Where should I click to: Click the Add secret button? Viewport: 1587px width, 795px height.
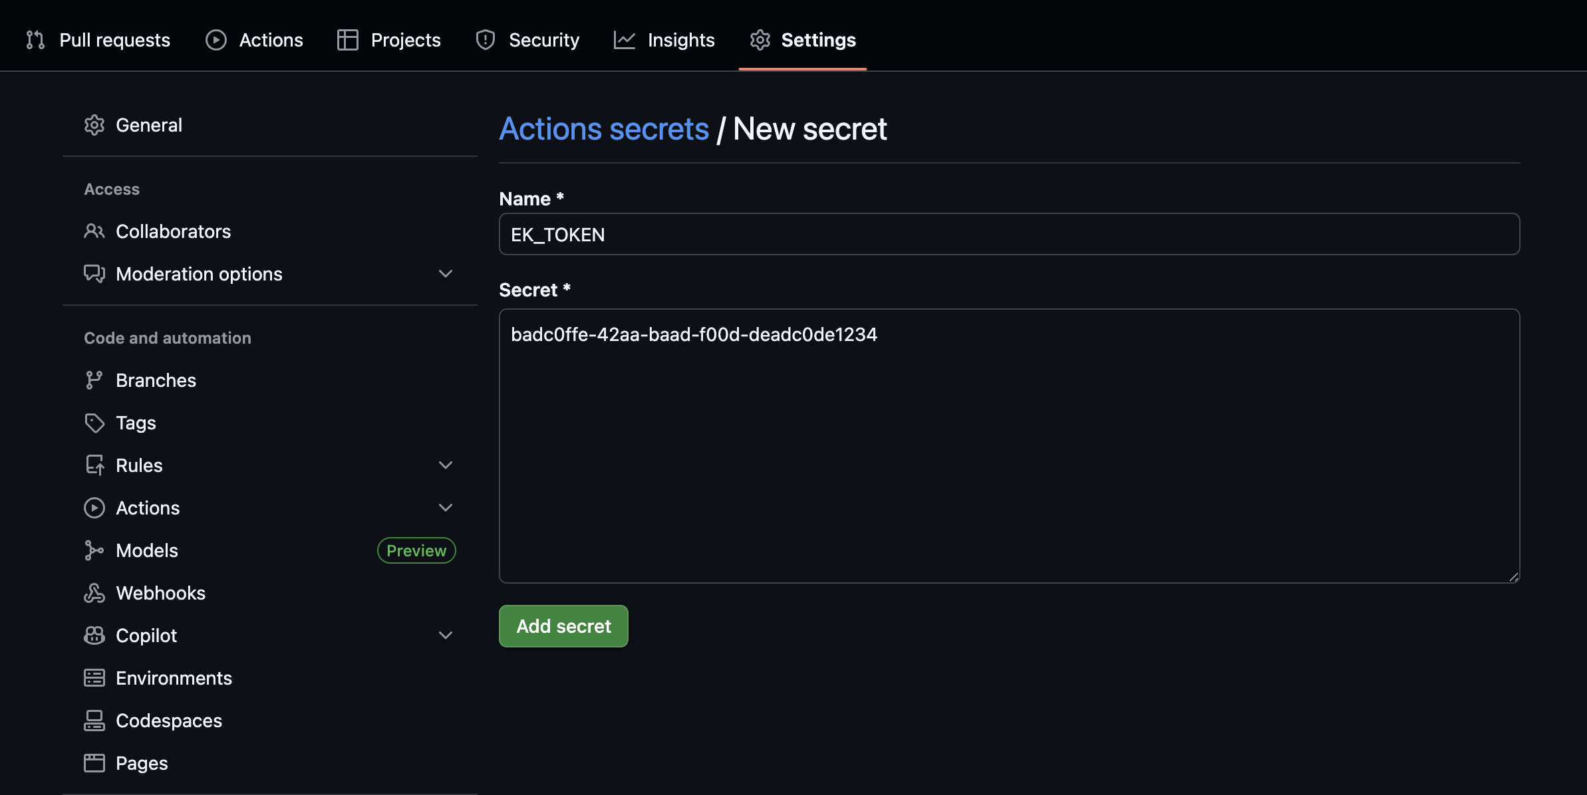[x=563, y=625]
